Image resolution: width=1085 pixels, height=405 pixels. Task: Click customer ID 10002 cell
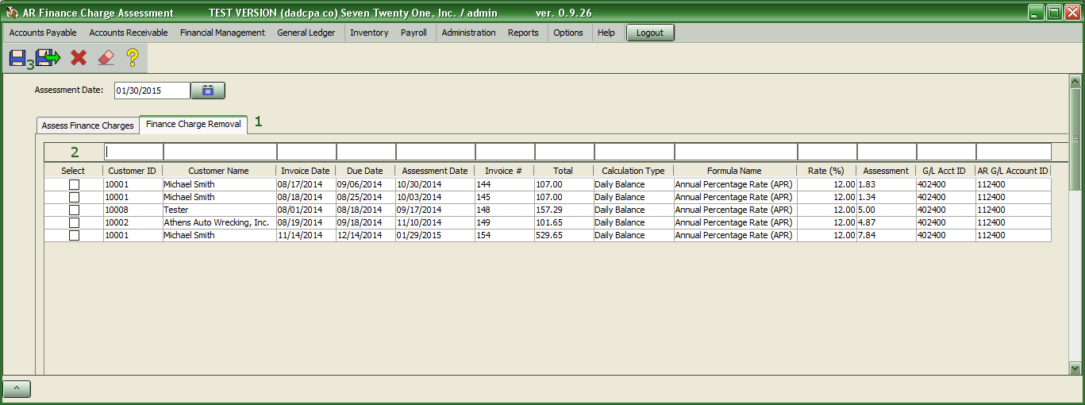pos(133,222)
